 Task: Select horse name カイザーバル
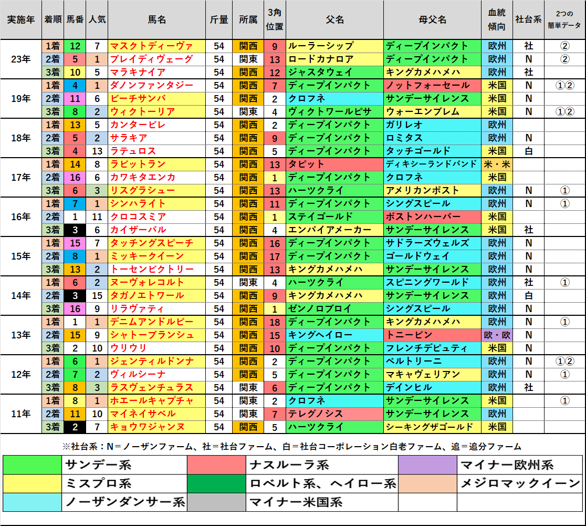coord(156,230)
